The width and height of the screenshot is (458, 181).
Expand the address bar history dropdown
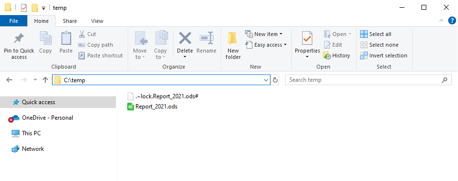click(266, 80)
